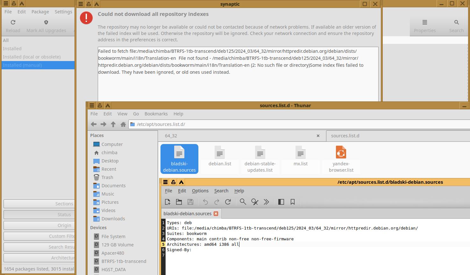This screenshot has width=470, height=275.
Task: Click the Signed-By: line in editor
Action: pos(179,250)
